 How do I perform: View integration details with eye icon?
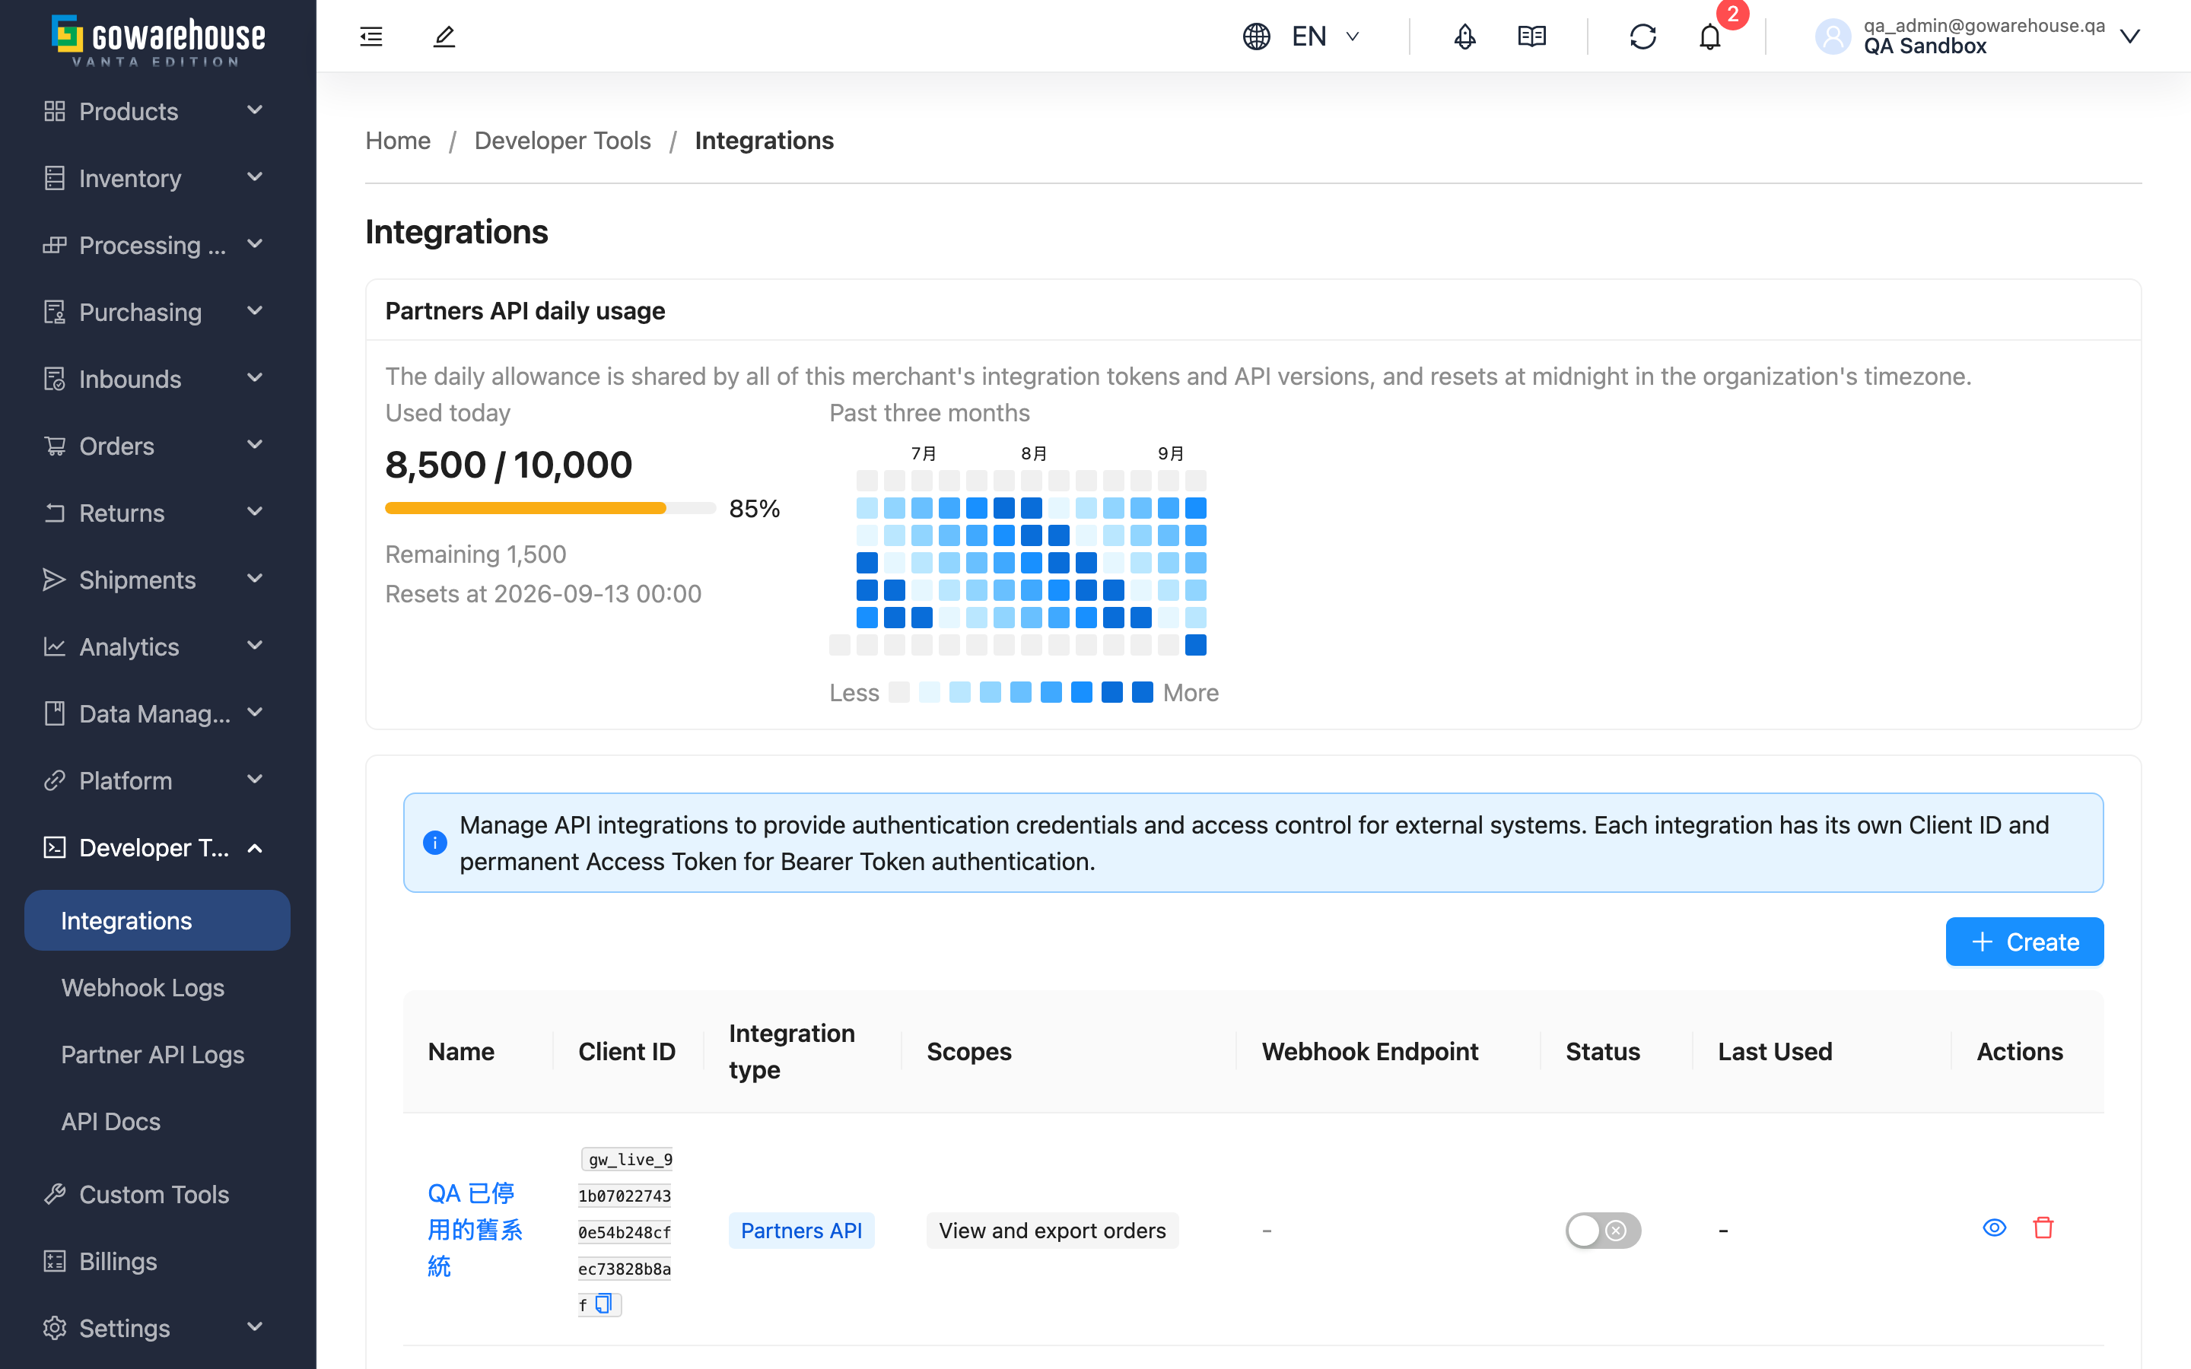point(1994,1228)
